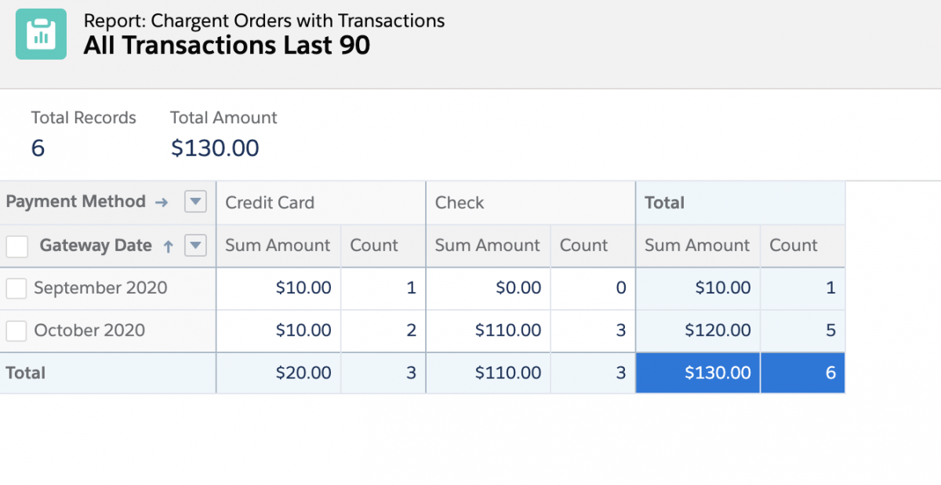Click the October 2020 row label

[x=89, y=330]
